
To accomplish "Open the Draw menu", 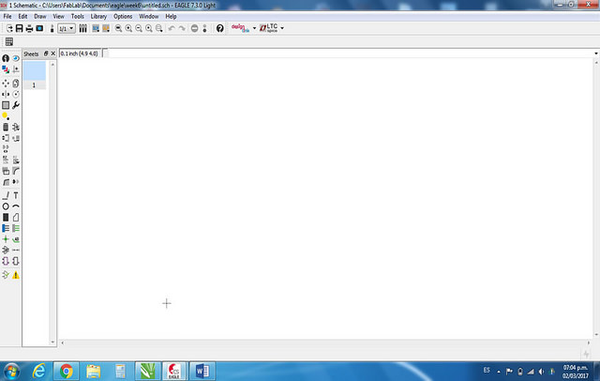I will pyautogui.click(x=40, y=17).
